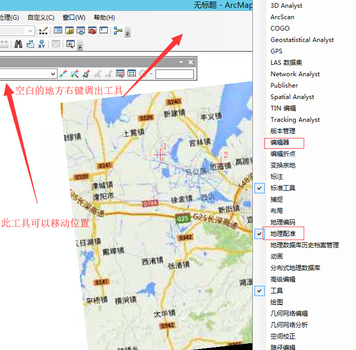
Task: Select the Add Control Points tool
Action: [63, 74]
